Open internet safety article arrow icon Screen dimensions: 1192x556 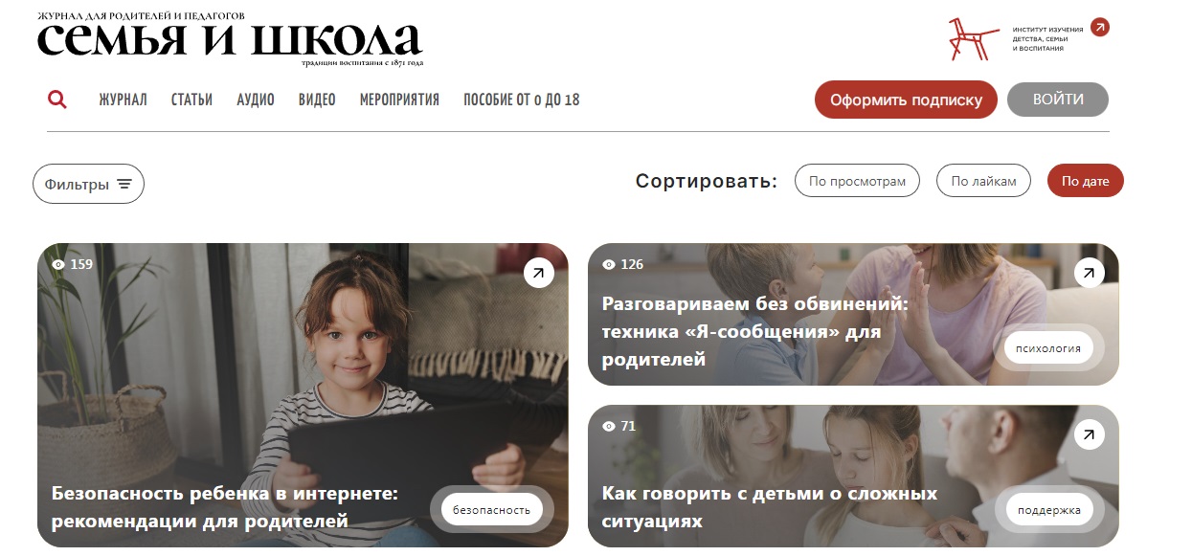[539, 273]
